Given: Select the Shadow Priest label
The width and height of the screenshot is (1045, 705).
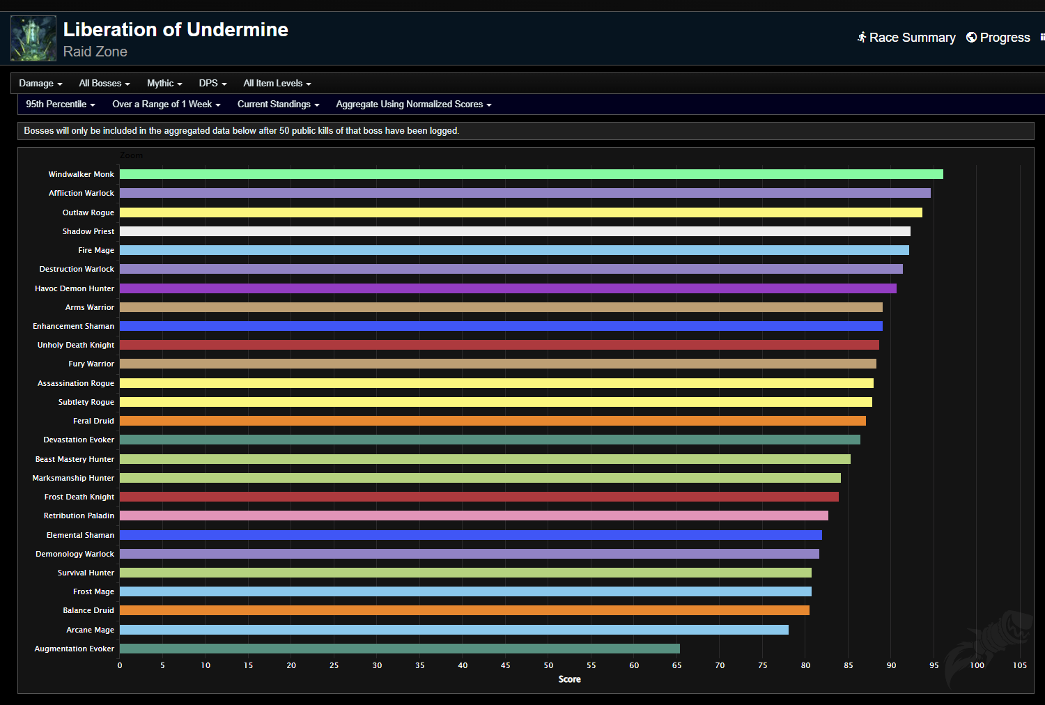Looking at the screenshot, I should point(89,231).
